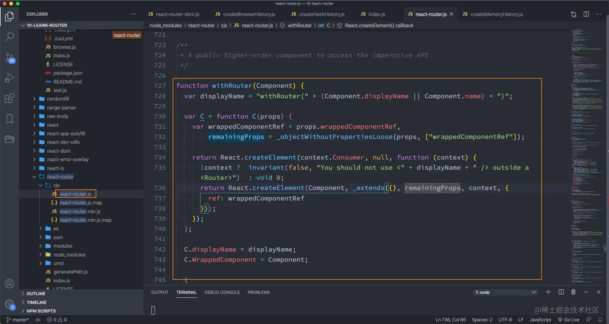Open Source Control view with 20 badge
This screenshot has height=324, width=609.
[x=10, y=57]
